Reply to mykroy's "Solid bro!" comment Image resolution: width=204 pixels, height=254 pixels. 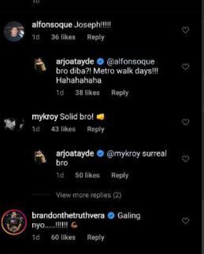tap(96, 129)
